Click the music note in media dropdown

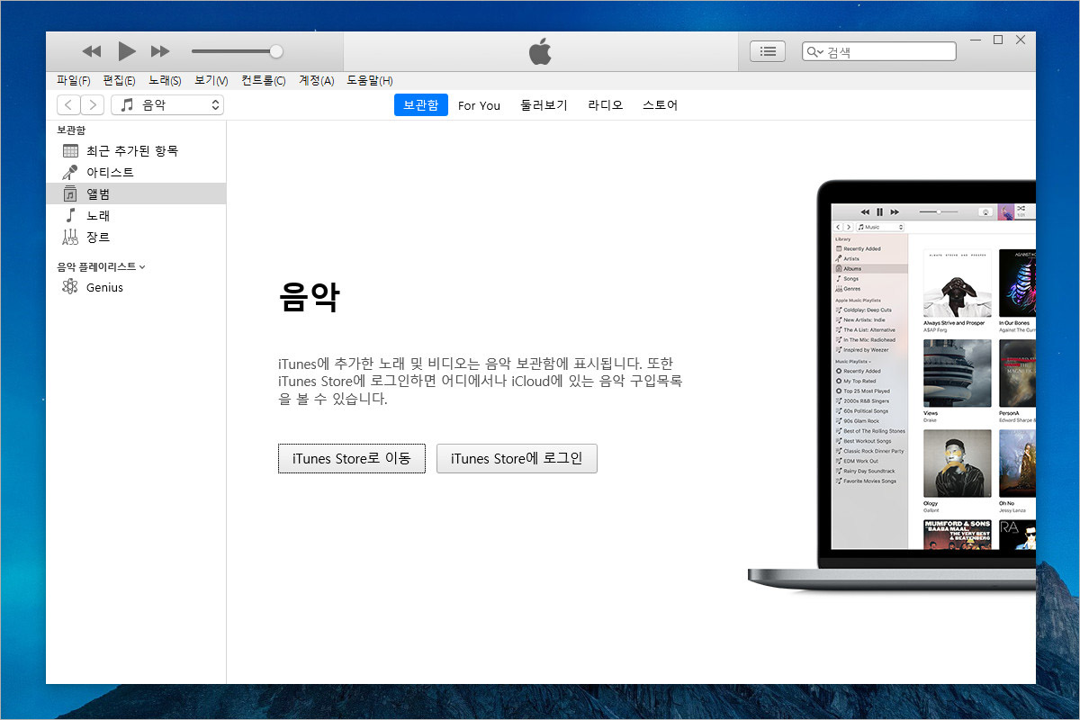click(127, 105)
